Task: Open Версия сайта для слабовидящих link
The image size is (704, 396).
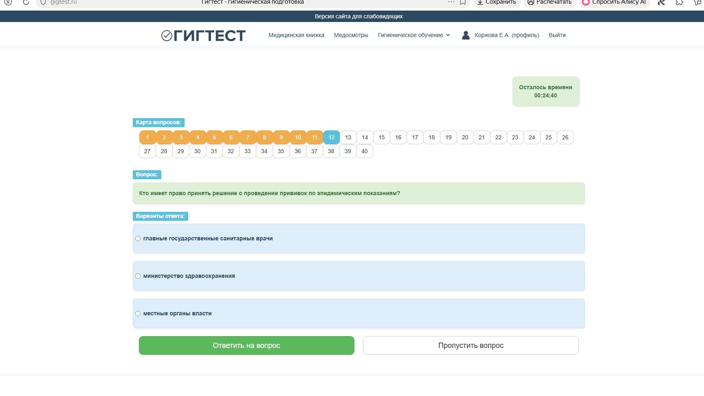Action: point(359,16)
